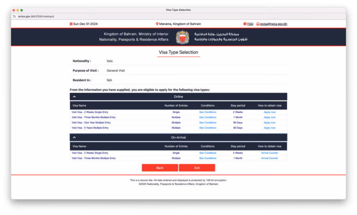Click the Sun Dec 01 2024 date text
Viewport: 357px width, 215px height.
point(85,24)
